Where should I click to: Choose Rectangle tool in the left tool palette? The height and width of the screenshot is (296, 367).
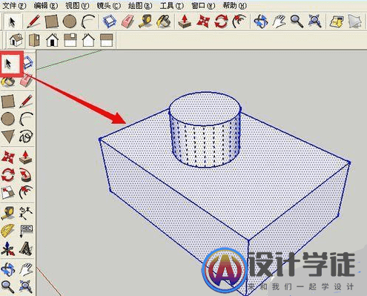(8, 101)
